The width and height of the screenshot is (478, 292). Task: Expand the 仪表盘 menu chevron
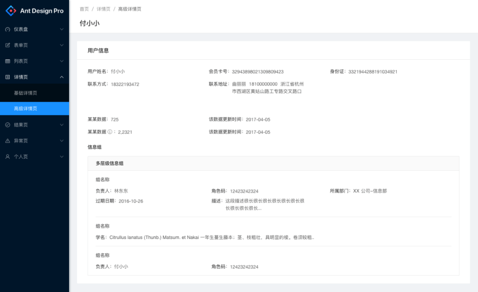(62, 29)
